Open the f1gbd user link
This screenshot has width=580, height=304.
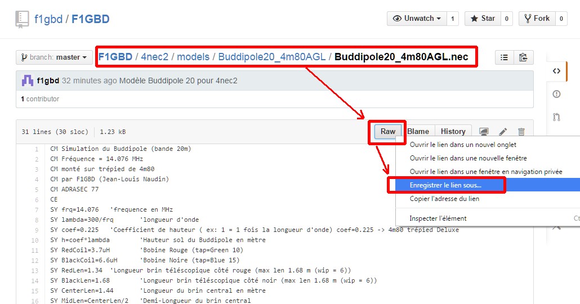pos(48,19)
